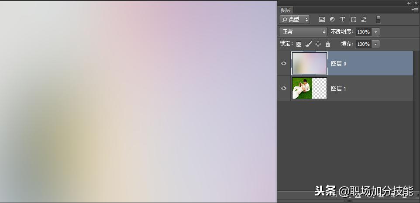Open the 正常 blend mode dropdown
The width and height of the screenshot is (420, 203).
(x=303, y=32)
